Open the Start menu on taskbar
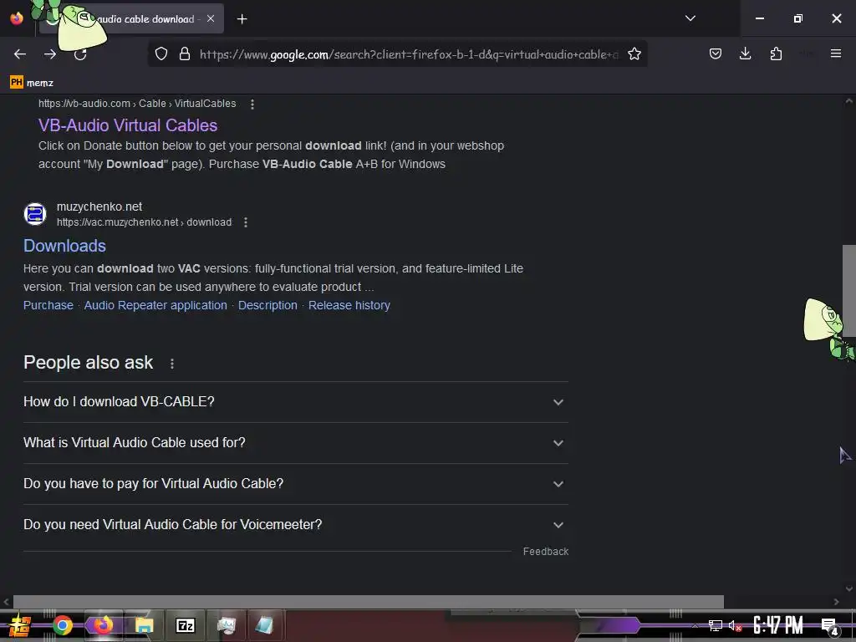 pos(20,625)
